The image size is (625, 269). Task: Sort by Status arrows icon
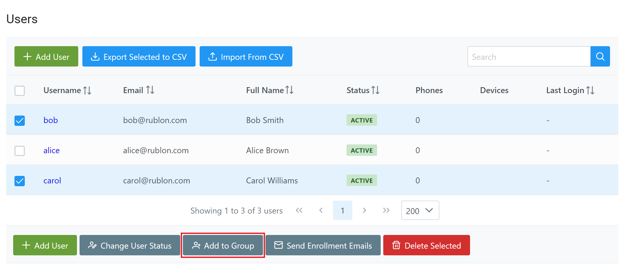tap(376, 90)
